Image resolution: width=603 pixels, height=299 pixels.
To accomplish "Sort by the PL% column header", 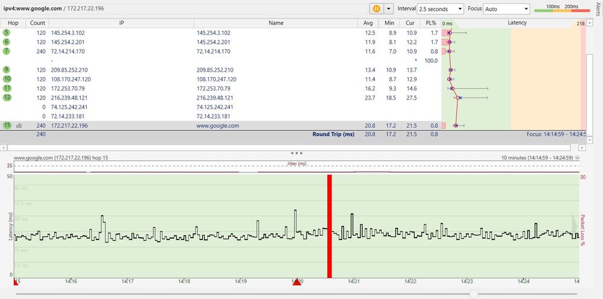I will [431, 23].
